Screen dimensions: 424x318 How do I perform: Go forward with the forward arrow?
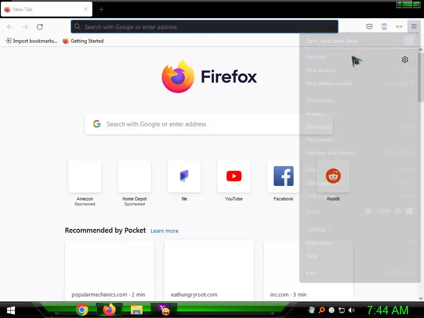[x=25, y=27]
